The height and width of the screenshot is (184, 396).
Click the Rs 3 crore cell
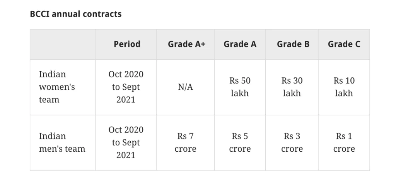292,142
